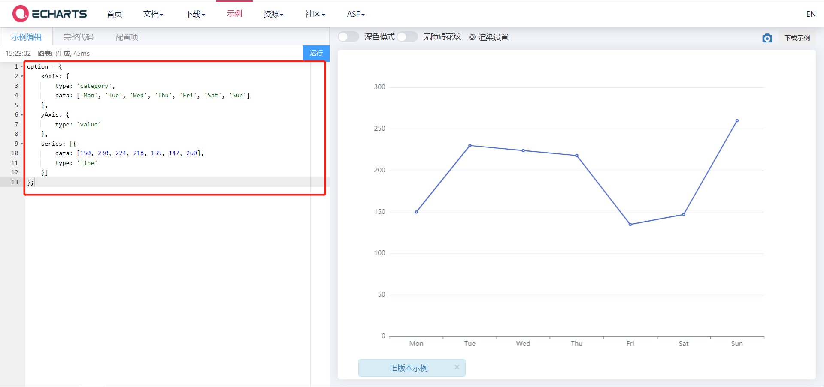Screen dimensions: 824x387
Task: Dismiss the 旧版本示例 notification
Action: point(457,367)
